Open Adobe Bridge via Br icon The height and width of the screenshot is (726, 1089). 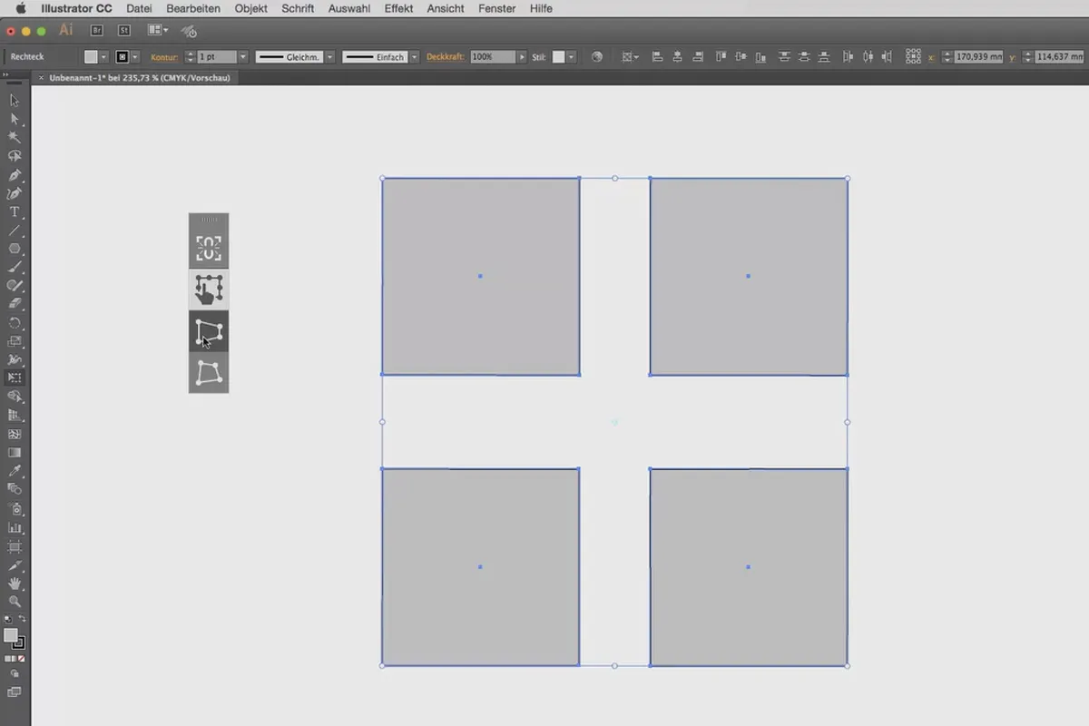click(97, 30)
